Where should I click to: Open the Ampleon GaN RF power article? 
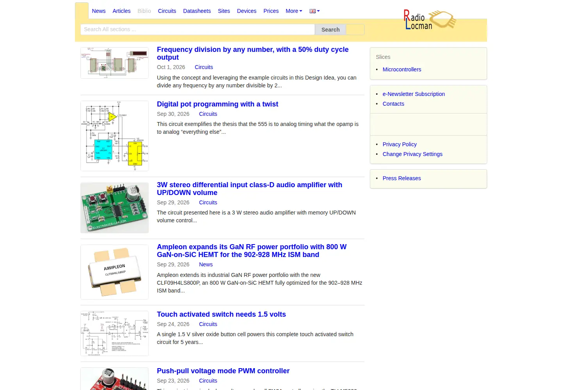pyautogui.click(x=252, y=251)
